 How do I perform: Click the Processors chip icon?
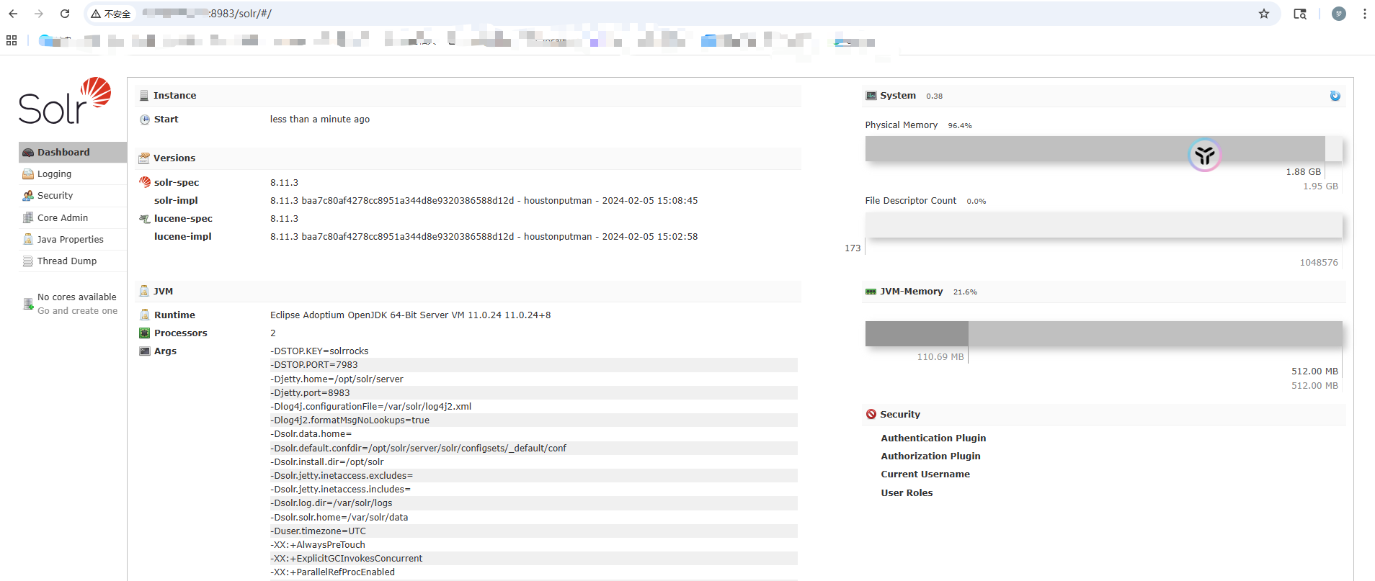pos(145,333)
